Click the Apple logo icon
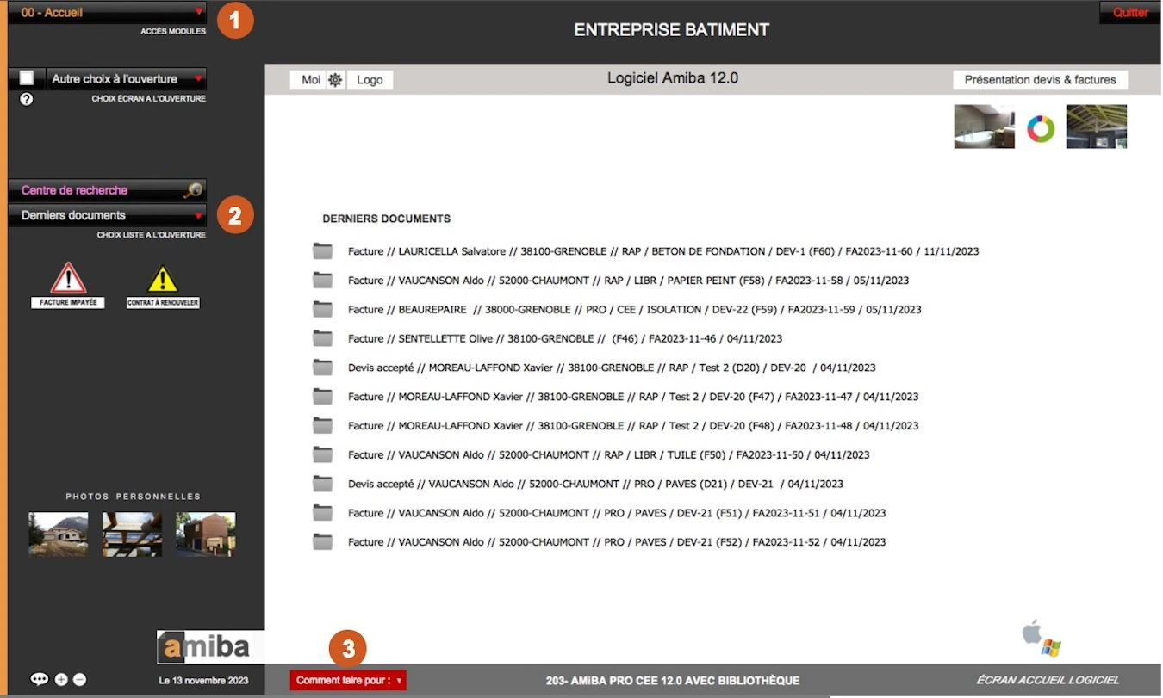The image size is (1163, 698). point(1031,633)
